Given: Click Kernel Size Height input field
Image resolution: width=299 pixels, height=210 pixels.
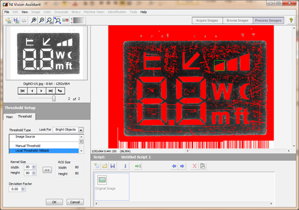Looking at the screenshot, I should tap(28, 173).
